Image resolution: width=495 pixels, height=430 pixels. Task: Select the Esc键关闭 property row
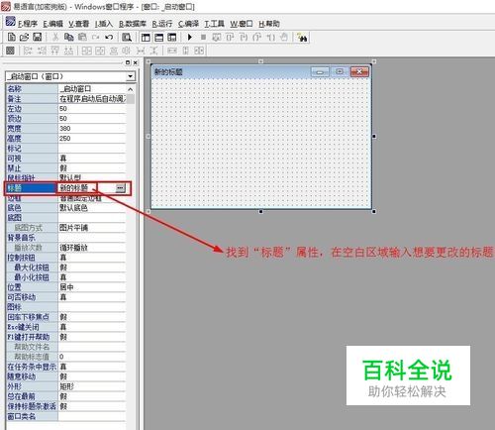(x=65, y=327)
